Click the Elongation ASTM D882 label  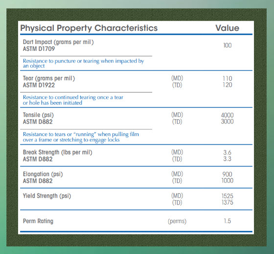[x=43, y=177]
